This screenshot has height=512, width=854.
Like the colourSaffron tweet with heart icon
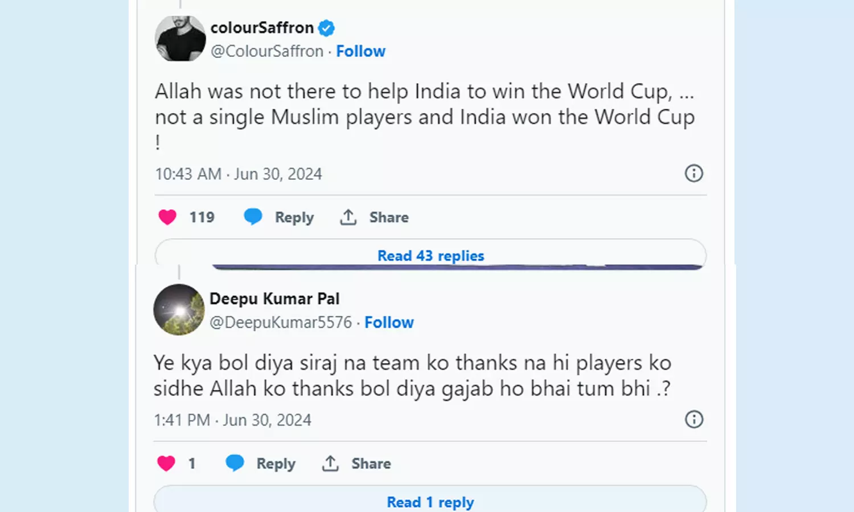(x=167, y=217)
